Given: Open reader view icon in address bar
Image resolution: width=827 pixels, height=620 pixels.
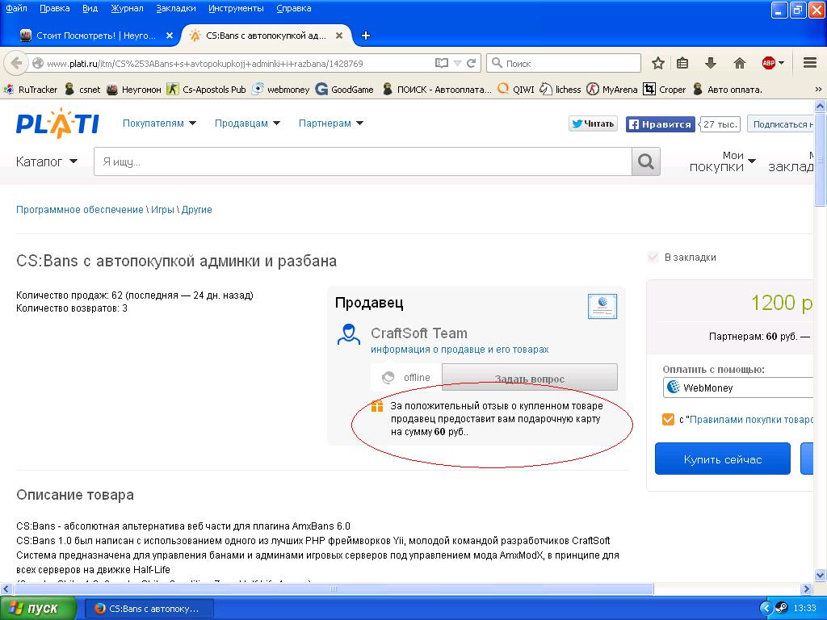Looking at the screenshot, I should coord(442,63).
